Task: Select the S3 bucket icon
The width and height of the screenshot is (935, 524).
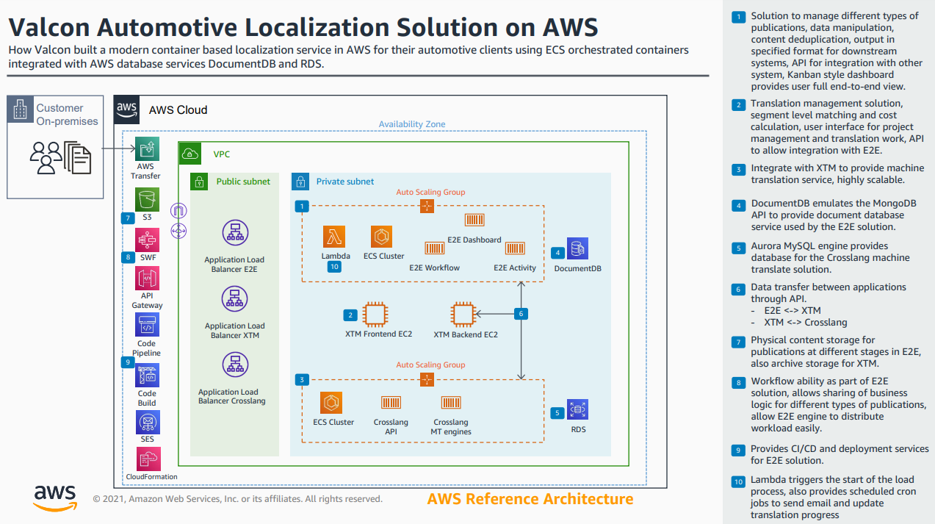Action: [x=147, y=199]
